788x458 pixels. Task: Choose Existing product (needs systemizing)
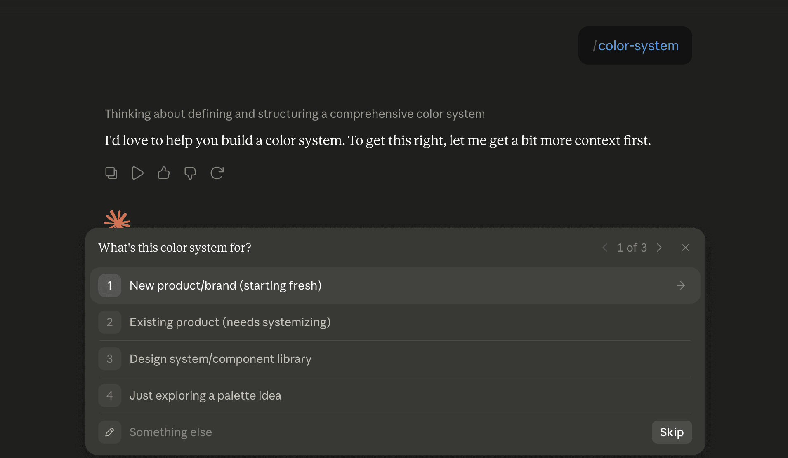[395, 322]
